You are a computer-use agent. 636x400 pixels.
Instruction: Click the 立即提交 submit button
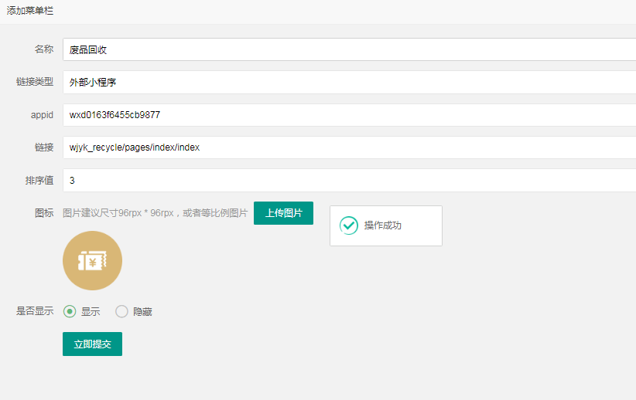[93, 344]
